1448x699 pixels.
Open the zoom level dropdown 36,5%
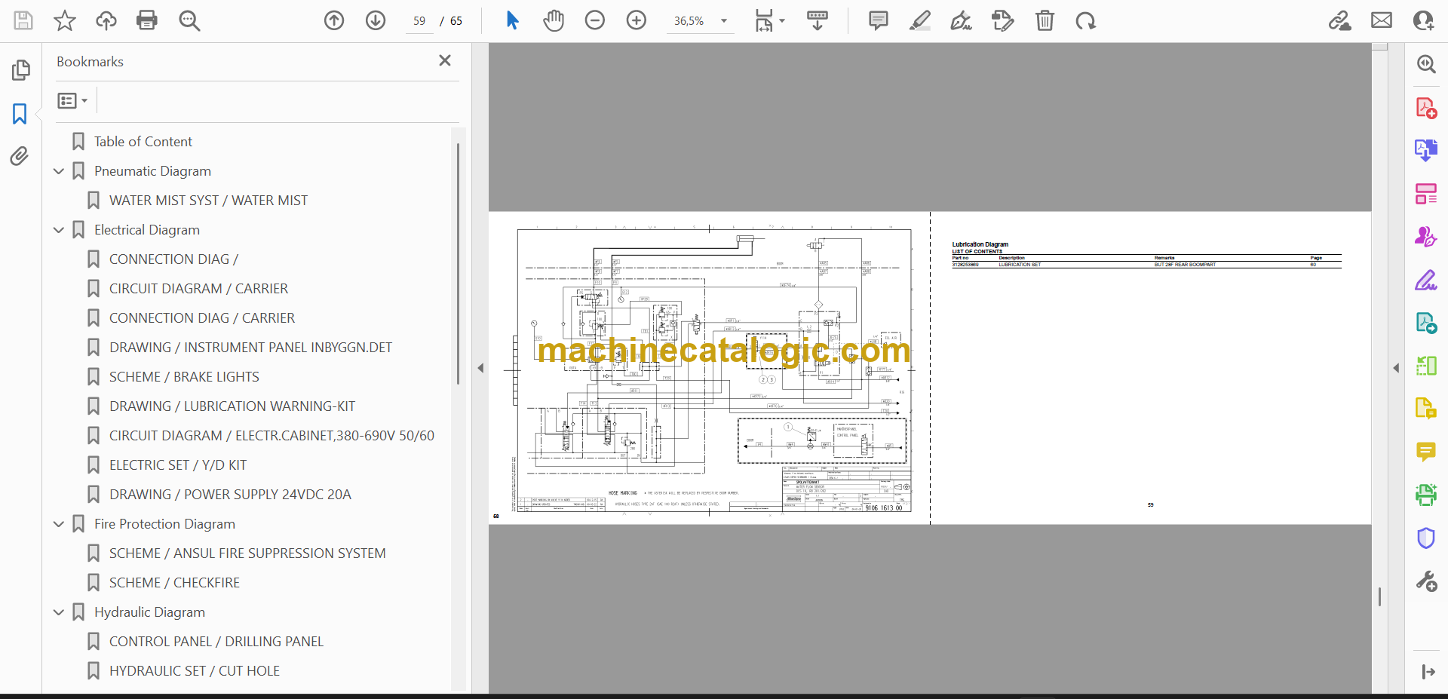(700, 21)
